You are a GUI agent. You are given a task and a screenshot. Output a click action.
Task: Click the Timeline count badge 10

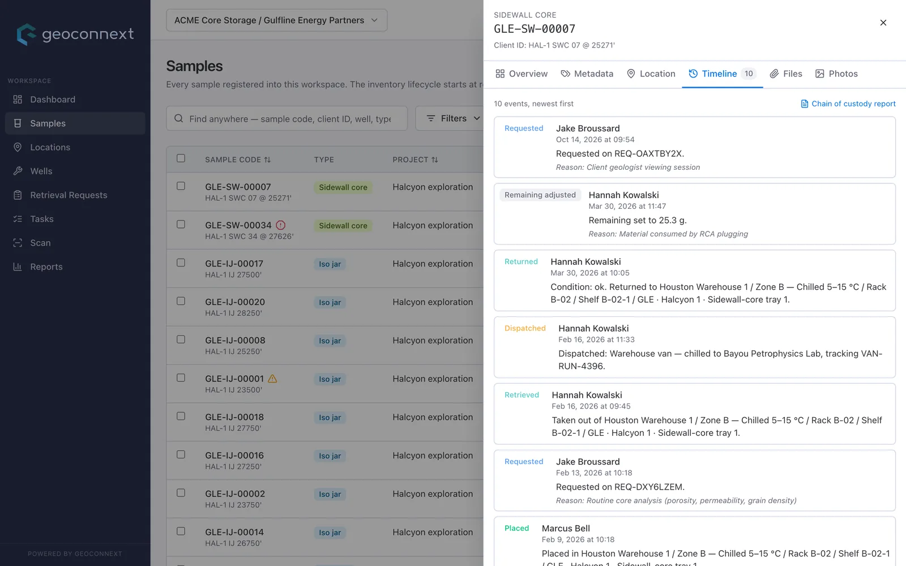tap(749, 74)
